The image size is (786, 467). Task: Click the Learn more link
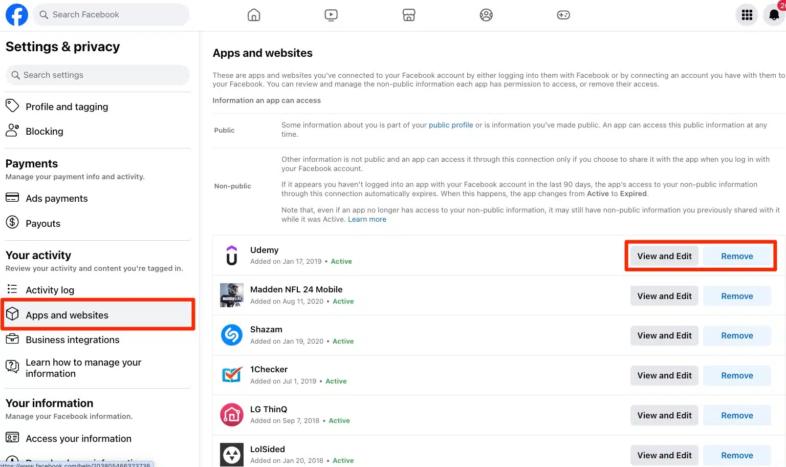click(x=367, y=219)
